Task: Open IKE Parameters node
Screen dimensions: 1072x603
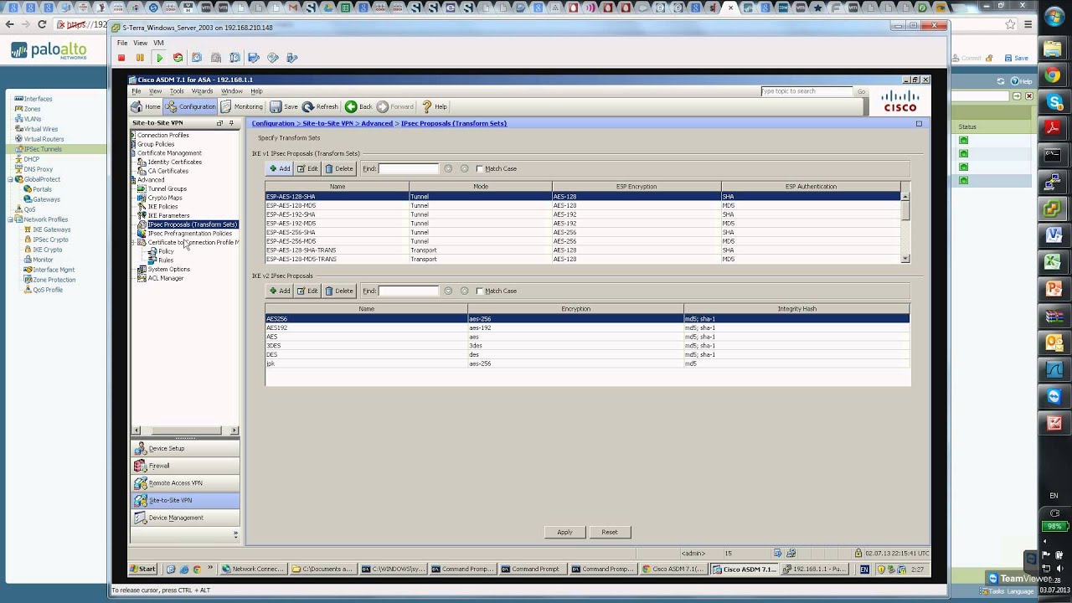Action: coord(168,215)
